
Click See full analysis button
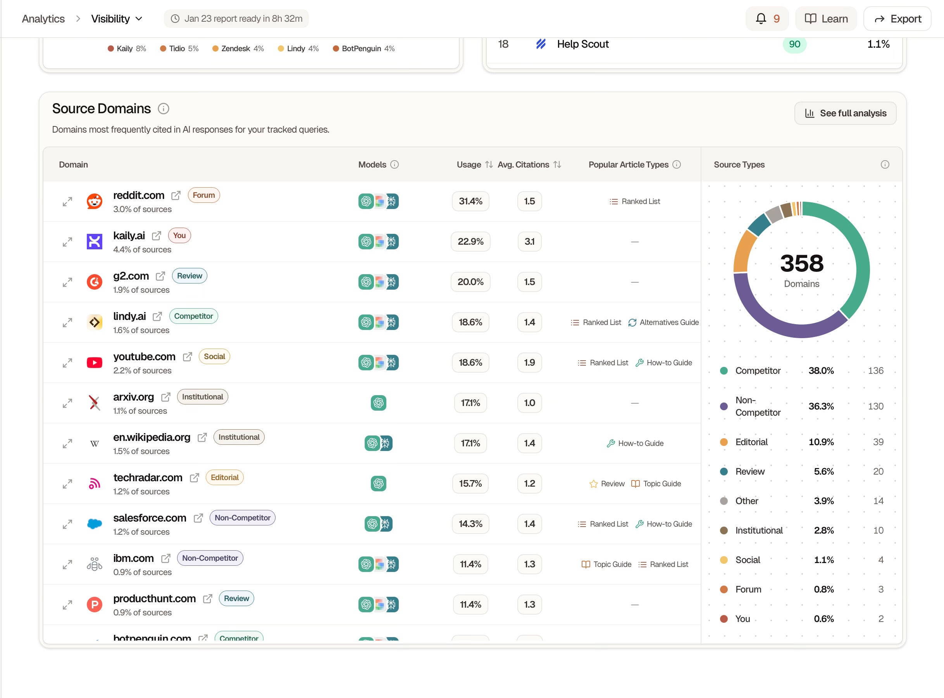point(845,113)
